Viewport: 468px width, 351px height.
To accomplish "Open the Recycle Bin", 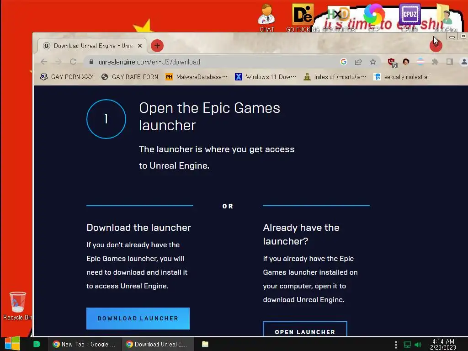I will tap(17, 306).
